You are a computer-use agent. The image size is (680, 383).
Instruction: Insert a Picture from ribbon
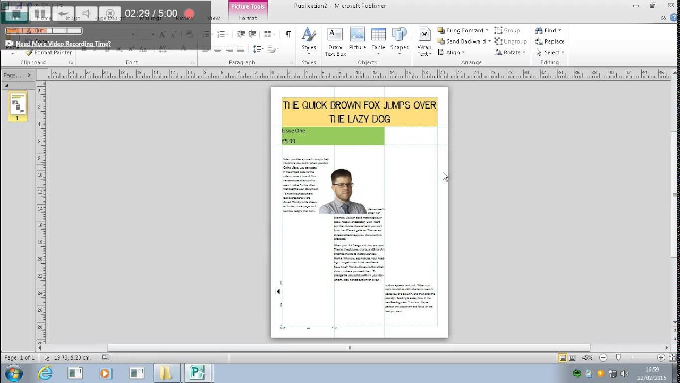(x=358, y=39)
